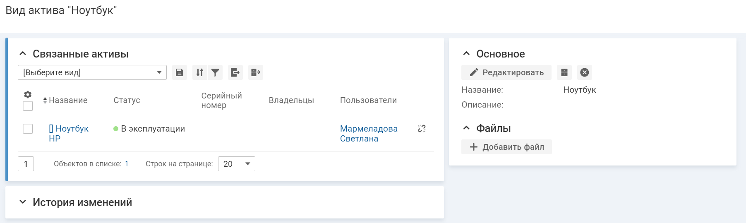
Task: Click the Добавить файл button
Action: click(506, 147)
